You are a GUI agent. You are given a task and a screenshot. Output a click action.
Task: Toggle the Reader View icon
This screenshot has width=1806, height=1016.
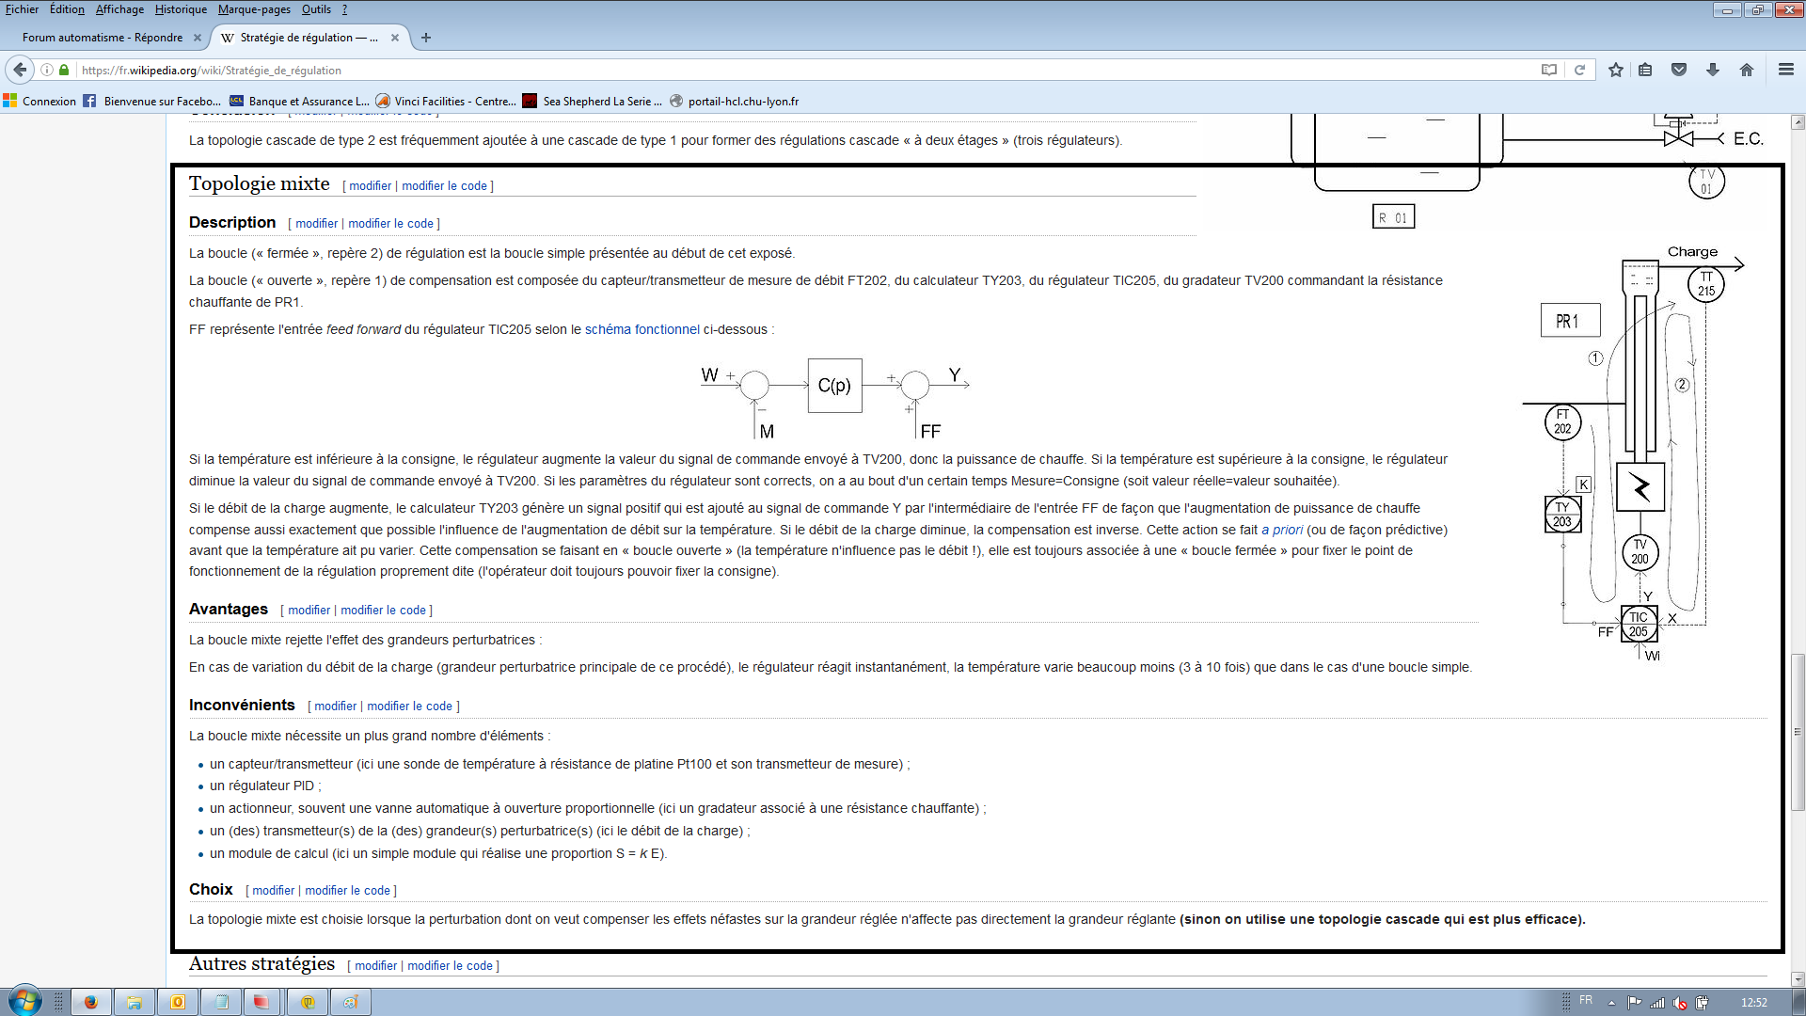(x=1549, y=70)
